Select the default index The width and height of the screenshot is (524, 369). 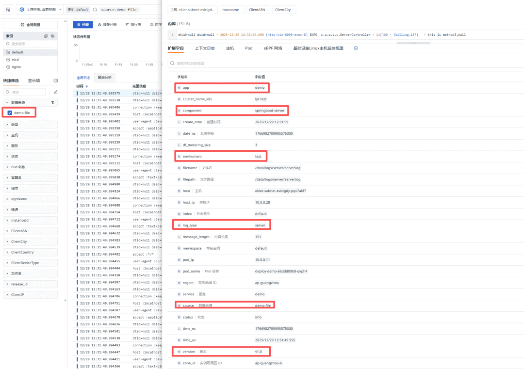point(31,52)
